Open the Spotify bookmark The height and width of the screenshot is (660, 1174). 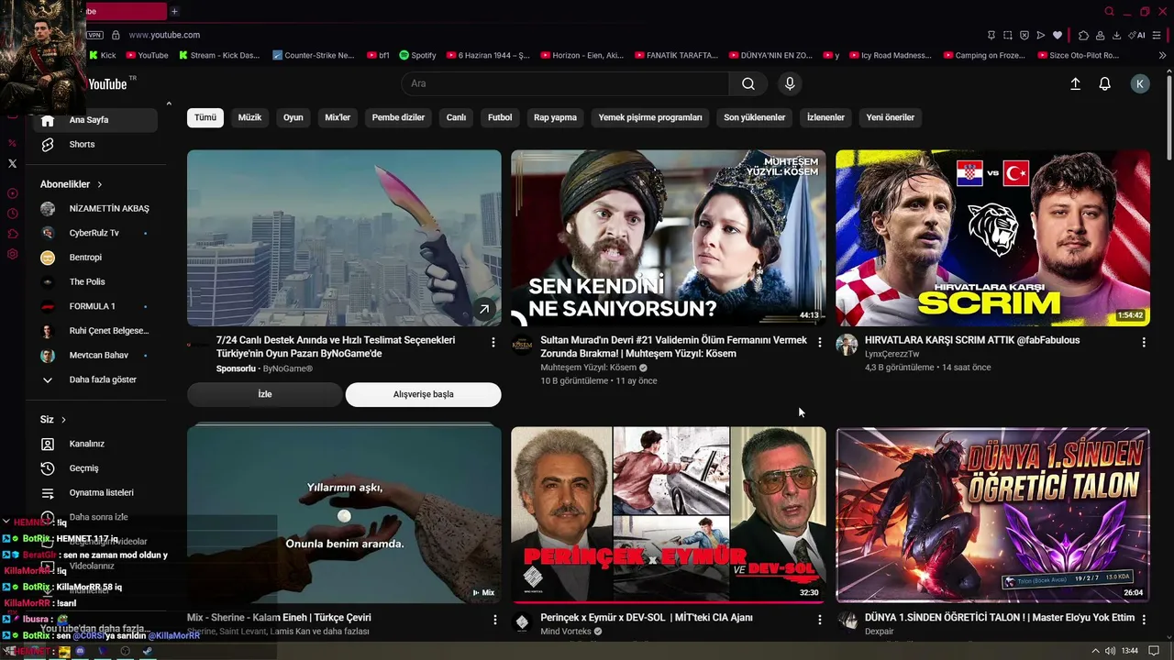coord(418,55)
